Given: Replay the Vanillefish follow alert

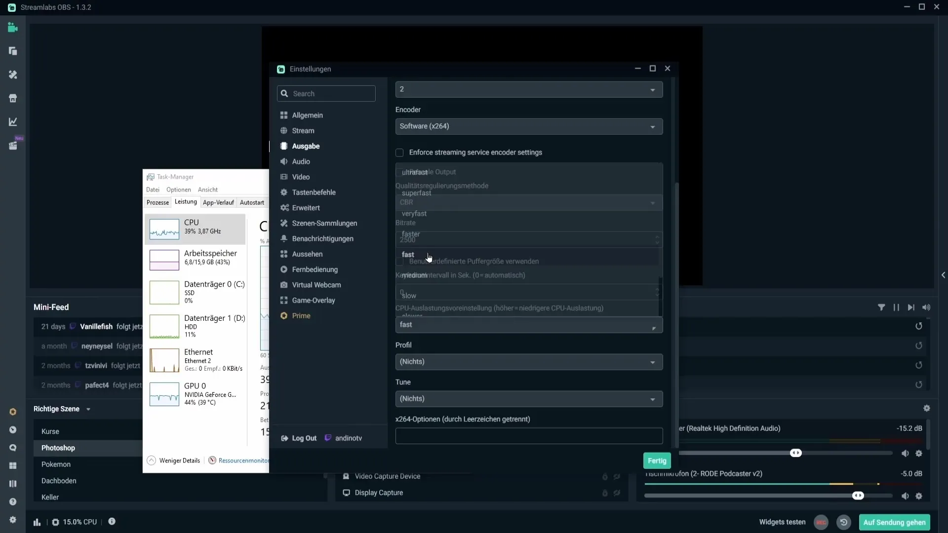Looking at the screenshot, I should (919, 326).
